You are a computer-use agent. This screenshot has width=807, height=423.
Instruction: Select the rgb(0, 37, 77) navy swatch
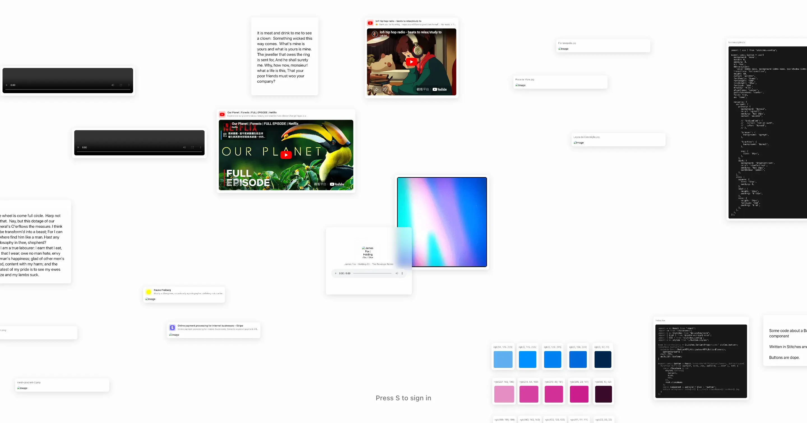(603, 359)
